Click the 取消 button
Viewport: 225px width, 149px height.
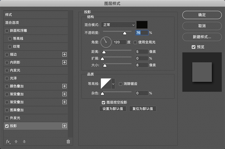coord(202,26)
